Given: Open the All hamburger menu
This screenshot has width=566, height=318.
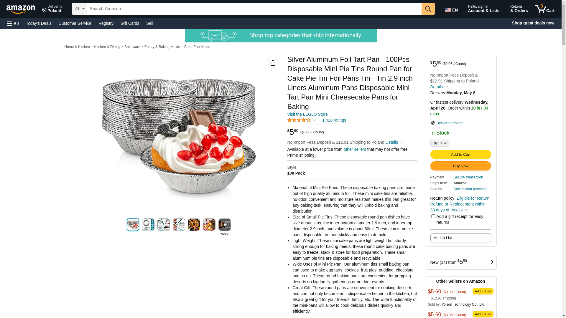Looking at the screenshot, I should (x=13, y=23).
